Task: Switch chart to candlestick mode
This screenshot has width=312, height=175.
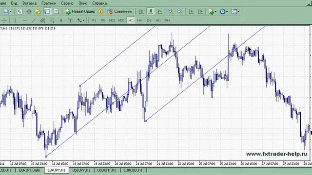Action: tap(151, 12)
